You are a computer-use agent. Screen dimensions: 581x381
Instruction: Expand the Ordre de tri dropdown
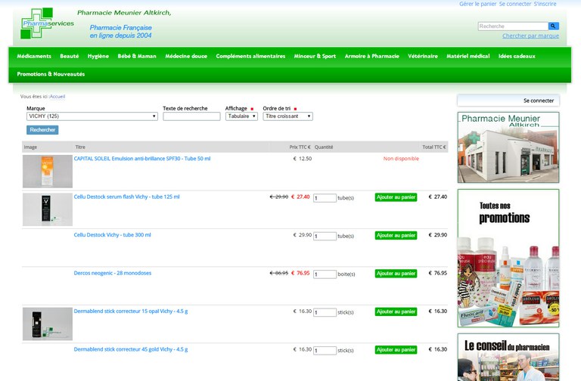pos(287,116)
